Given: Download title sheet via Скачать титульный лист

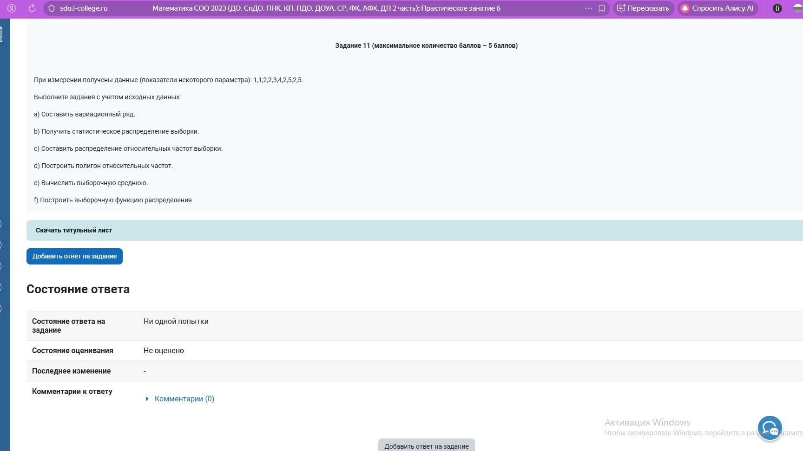Looking at the screenshot, I should [x=74, y=230].
